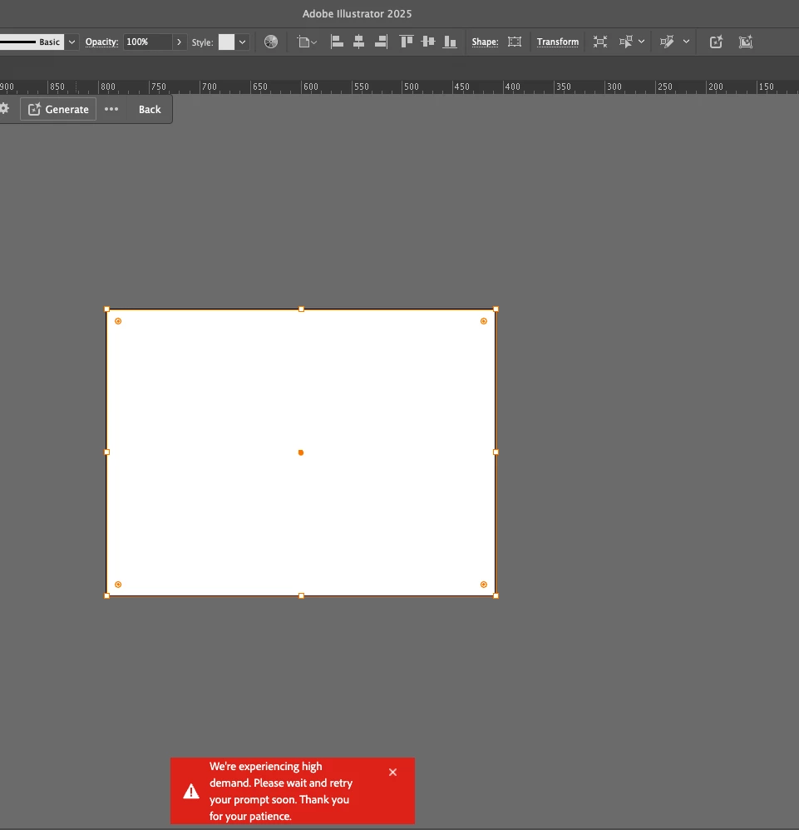The image size is (799, 830).
Task: Click the Basic brush definition stroke preview
Action: pos(31,42)
